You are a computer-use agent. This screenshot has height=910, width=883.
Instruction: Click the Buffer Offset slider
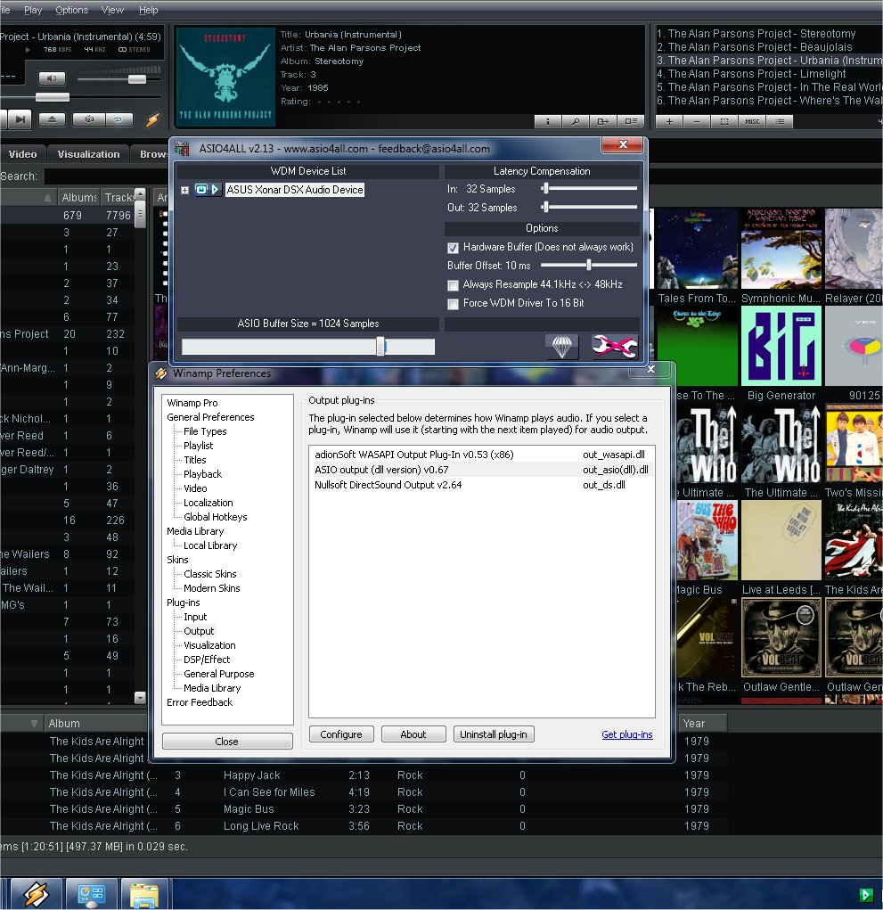click(588, 265)
